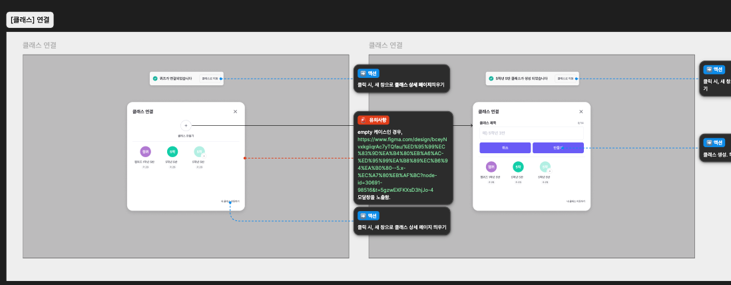The height and width of the screenshot is (285, 731).
Task: Select the green 5학 class avatar in left modal
Action: [x=172, y=152]
